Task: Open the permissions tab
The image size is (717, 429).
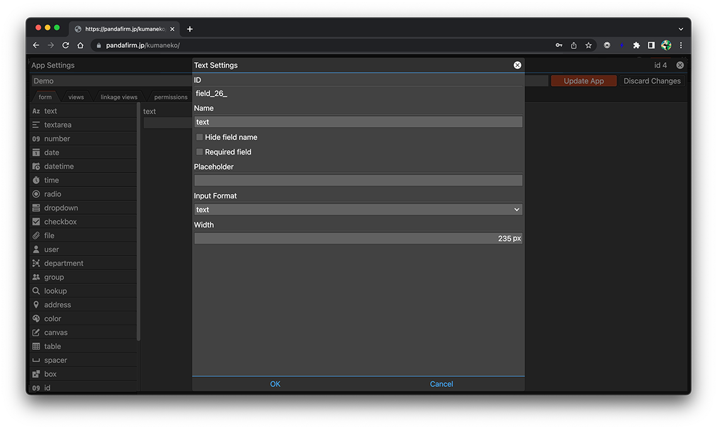Action: (170, 97)
